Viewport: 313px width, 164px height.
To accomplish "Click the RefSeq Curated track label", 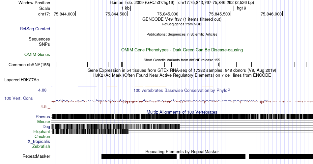I will (35, 29).
